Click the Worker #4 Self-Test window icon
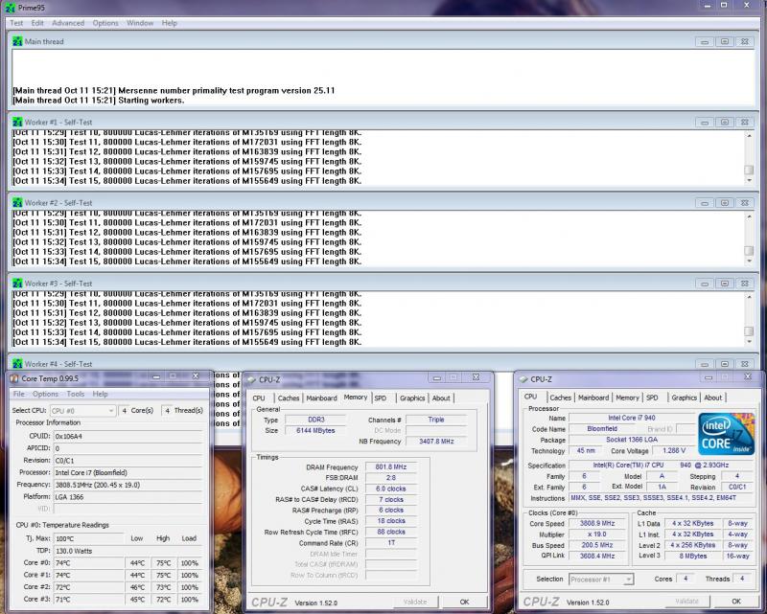The width and height of the screenshot is (767, 614). click(17, 364)
